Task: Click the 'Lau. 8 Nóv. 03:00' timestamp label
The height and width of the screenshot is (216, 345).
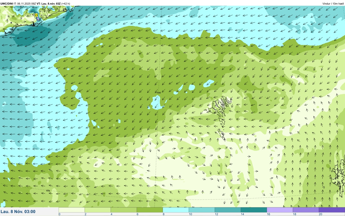Action: pyautogui.click(x=18, y=211)
